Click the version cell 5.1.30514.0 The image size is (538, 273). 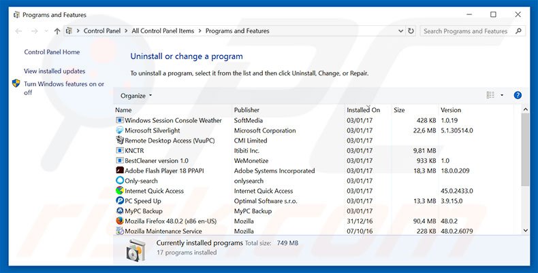point(457,130)
